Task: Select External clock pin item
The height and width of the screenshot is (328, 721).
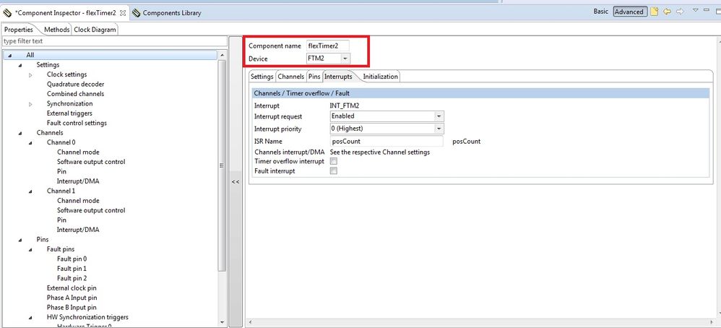Action: (x=72, y=288)
